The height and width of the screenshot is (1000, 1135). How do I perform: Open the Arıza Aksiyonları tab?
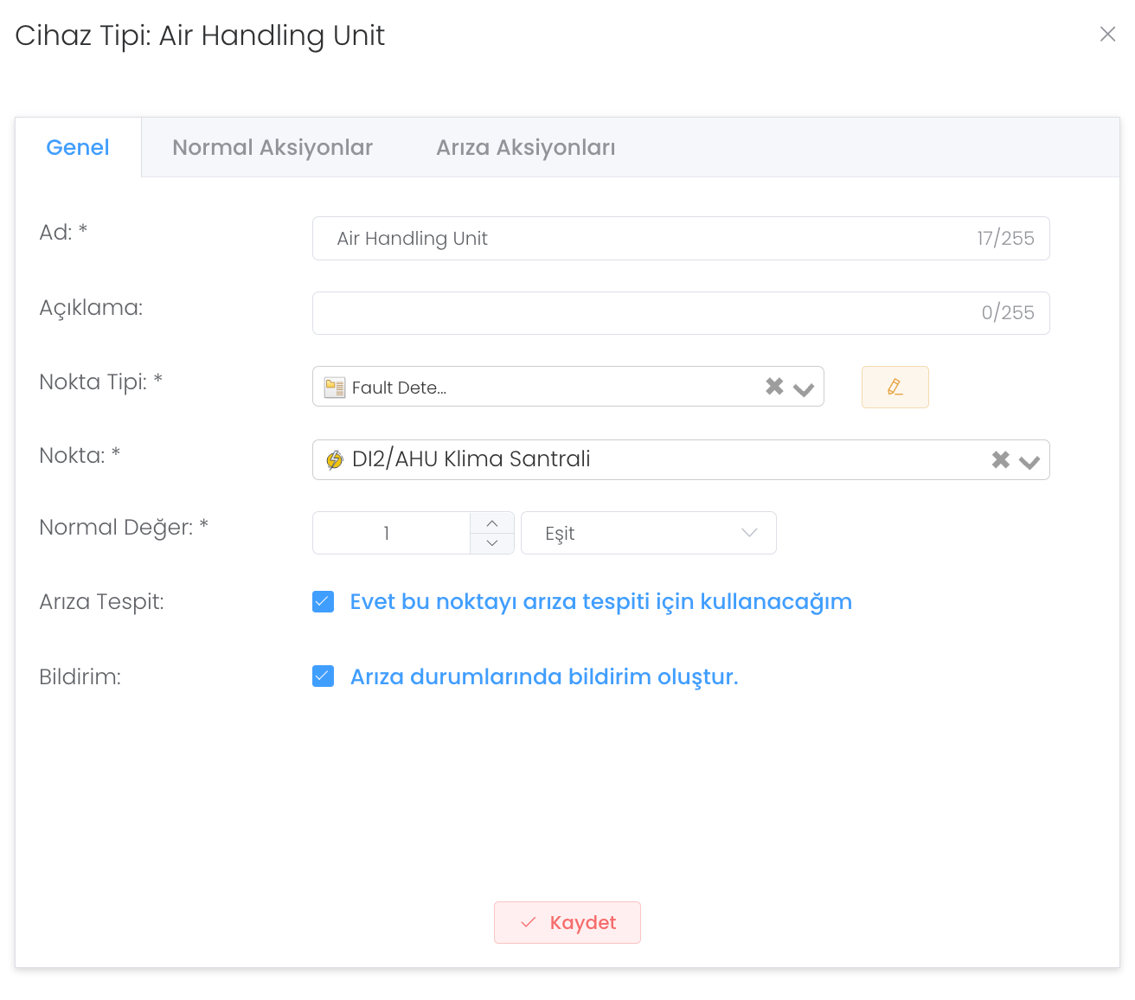[x=525, y=148]
